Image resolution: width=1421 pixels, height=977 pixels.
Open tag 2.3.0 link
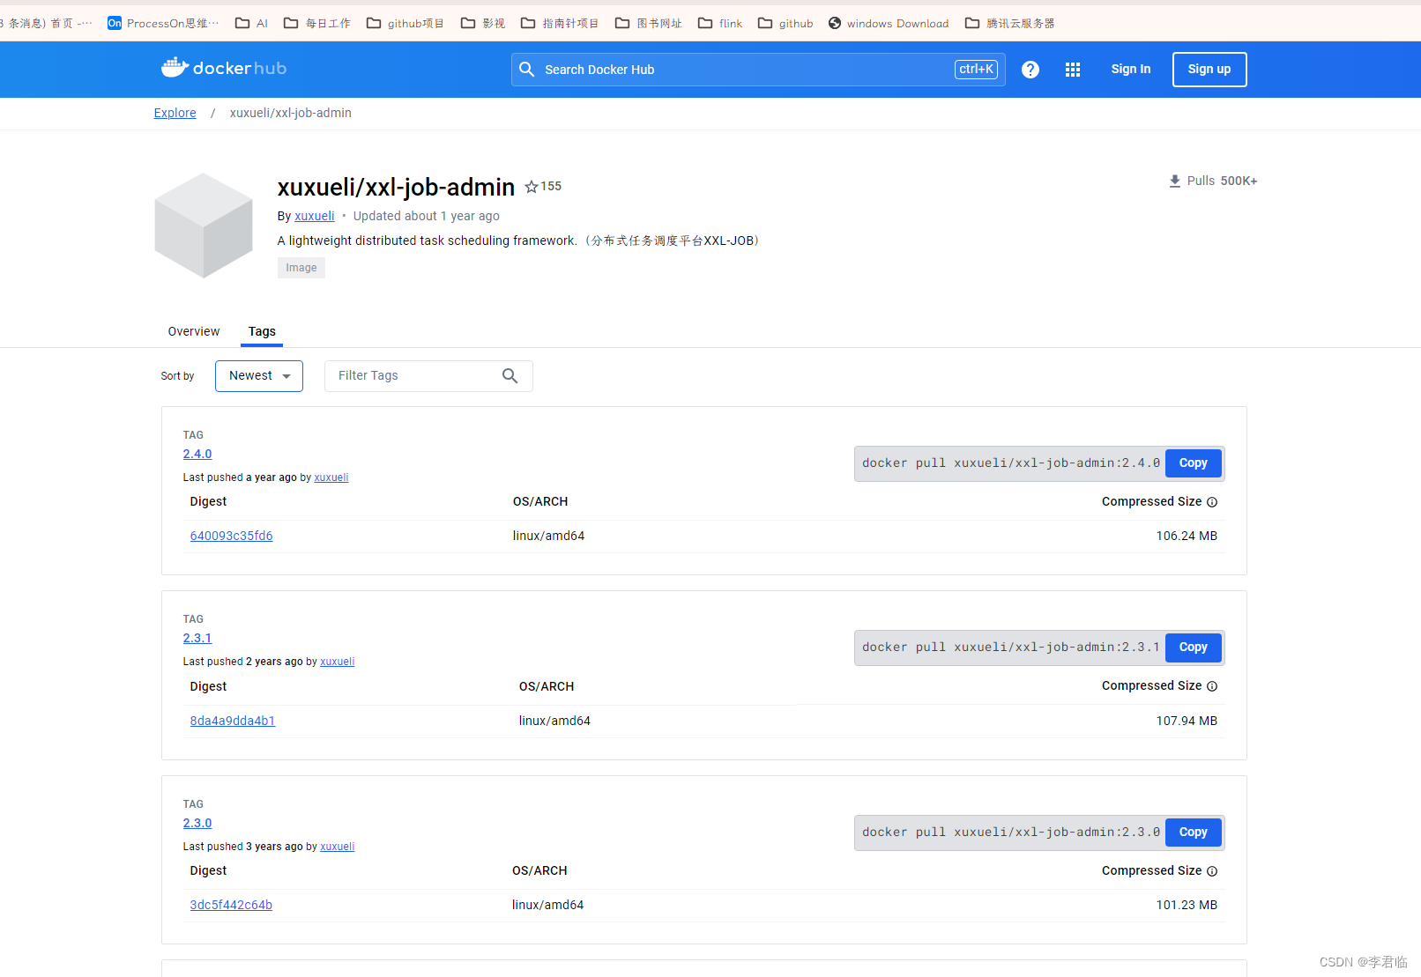pyautogui.click(x=197, y=823)
